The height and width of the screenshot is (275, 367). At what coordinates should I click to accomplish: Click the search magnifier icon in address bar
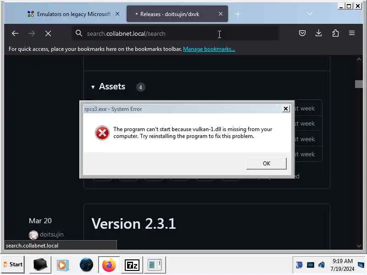[x=79, y=33]
